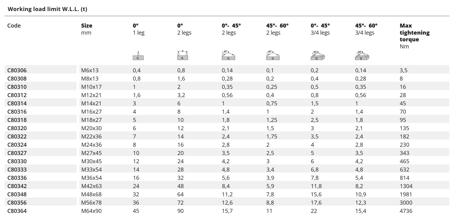Click product code C80314
459x219 pixels.
(17, 104)
